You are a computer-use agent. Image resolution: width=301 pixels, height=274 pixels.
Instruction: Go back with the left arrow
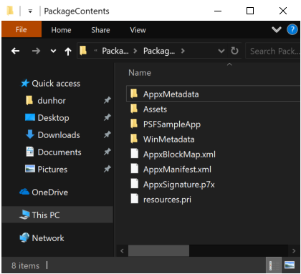tap(16, 51)
